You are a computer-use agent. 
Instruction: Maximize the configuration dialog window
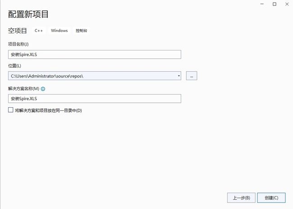coord(275,4)
